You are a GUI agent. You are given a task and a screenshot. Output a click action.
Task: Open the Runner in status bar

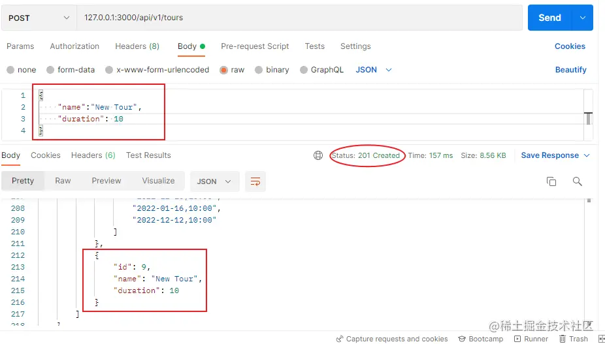click(531, 339)
